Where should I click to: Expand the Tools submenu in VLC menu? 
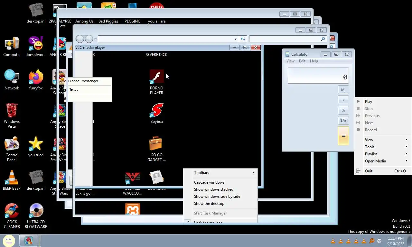383,147
